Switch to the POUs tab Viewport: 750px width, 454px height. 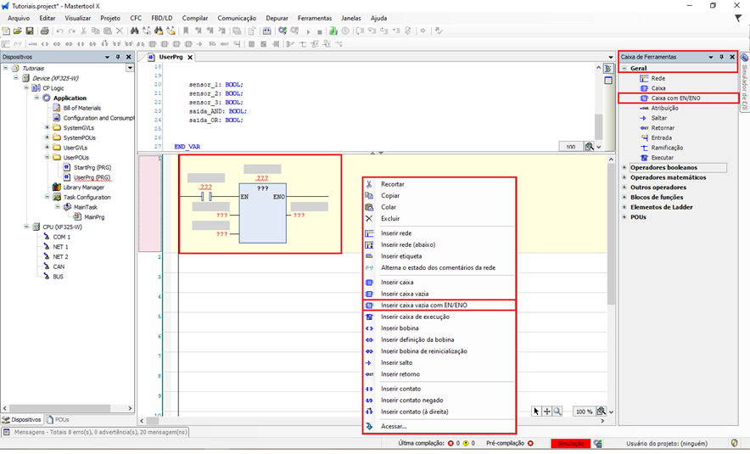[58, 419]
